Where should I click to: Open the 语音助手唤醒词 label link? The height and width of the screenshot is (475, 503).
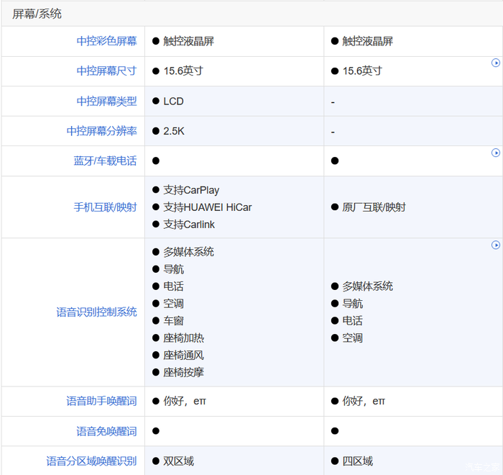click(101, 401)
